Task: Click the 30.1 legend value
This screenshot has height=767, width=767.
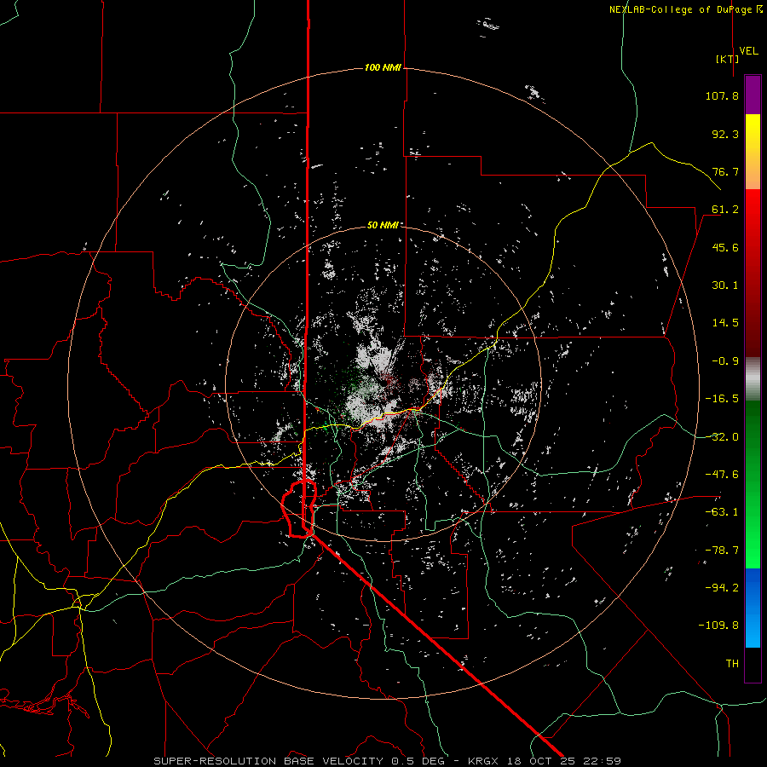Action: tap(725, 285)
